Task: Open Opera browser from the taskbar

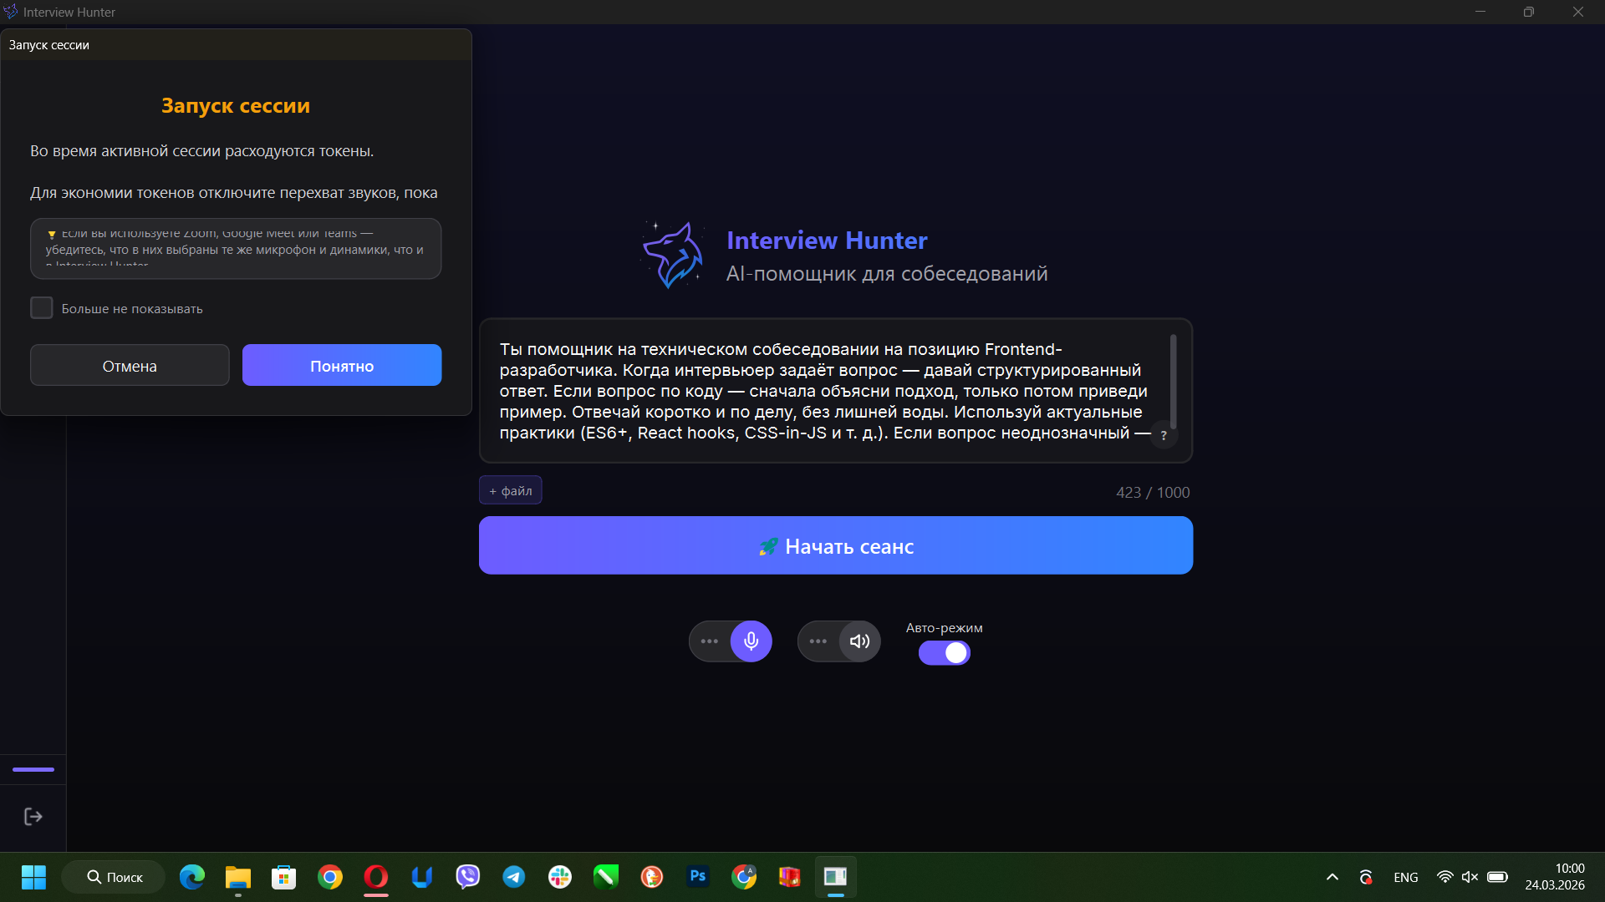Action: click(376, 877)
